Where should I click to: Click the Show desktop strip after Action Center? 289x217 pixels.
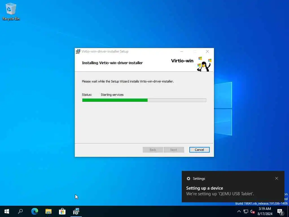click(288, 211)
